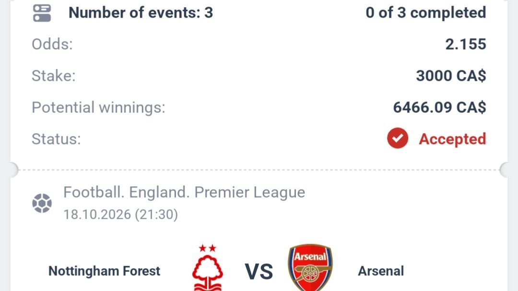Click the Football. England. Premier League title
Image resolution: width=518 pixels, height=291 pixels.
pos(184,192)
